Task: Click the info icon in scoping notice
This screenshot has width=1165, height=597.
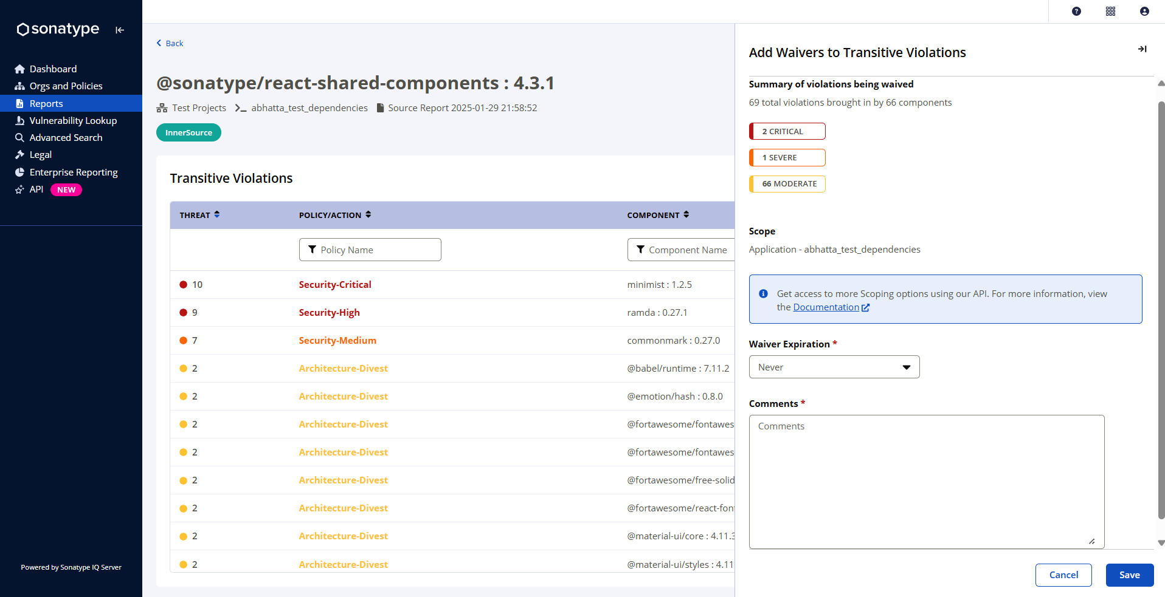Action: pos(763,294)
